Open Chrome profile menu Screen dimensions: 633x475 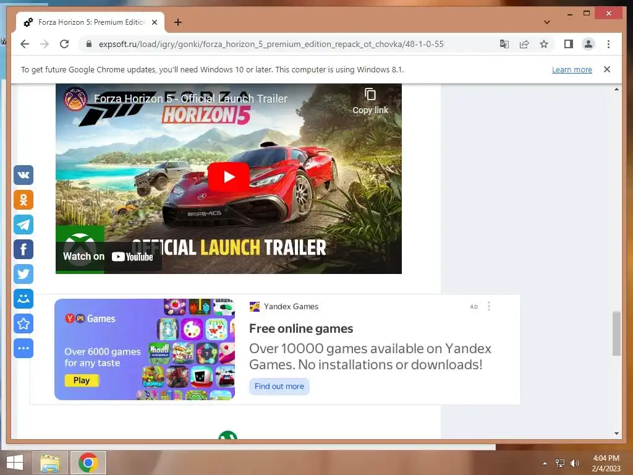(588, 44)
